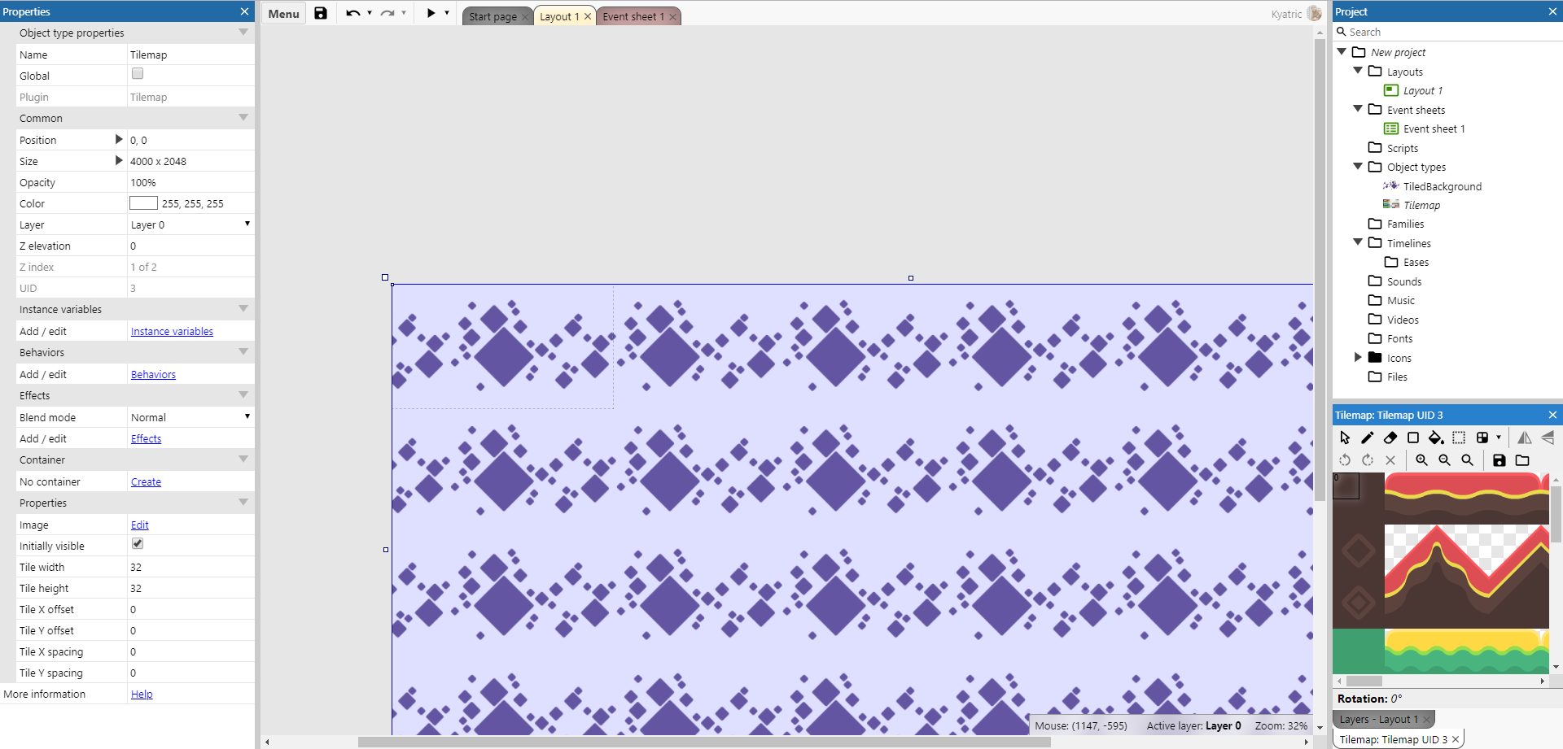Click the tilemap auto-tile brush icon
Viewport: 1563px width, 749px height.
pyautogui.click(x=1482, y=438)
